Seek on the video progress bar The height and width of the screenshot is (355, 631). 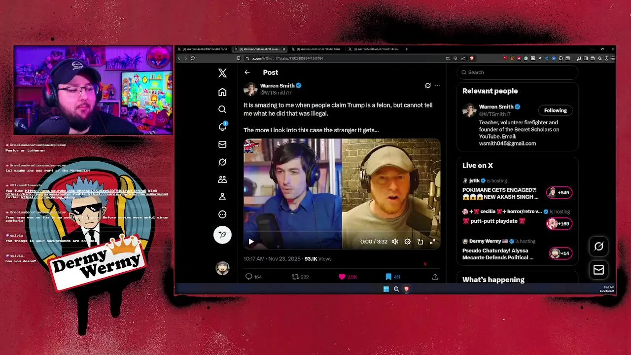[342, 231]
